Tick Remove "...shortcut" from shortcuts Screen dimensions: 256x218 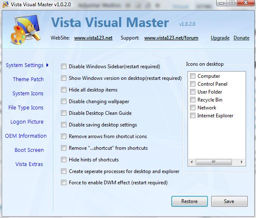[63, 148]
